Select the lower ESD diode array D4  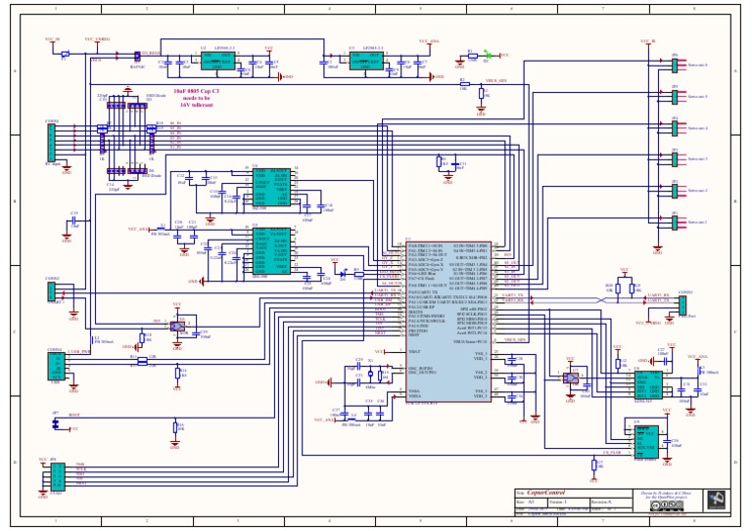coord(137,171)
